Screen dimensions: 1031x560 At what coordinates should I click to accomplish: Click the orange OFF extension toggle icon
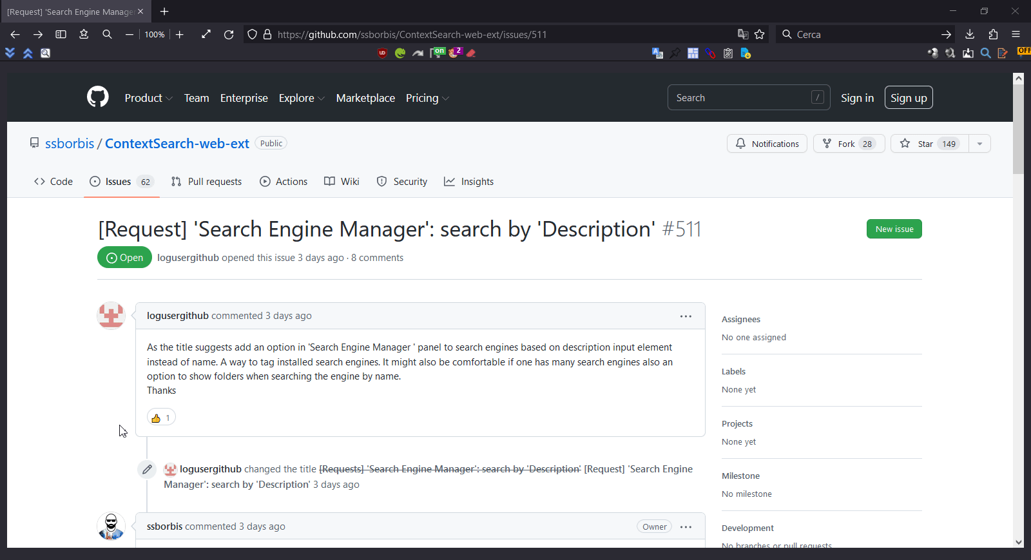point(1023,52)
